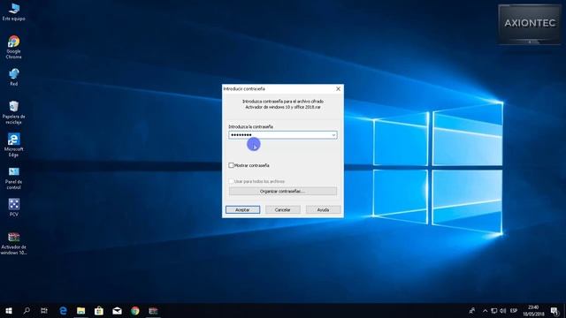Open the PCV desktop icon
Screen dimensions: 566x318
point(14,208)
